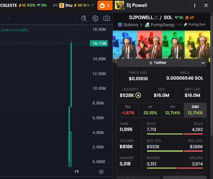The height and width of the screenshot is (179, 213).
Task: Click the SELL VOL $286K value
Action: (x=196, y=147)
